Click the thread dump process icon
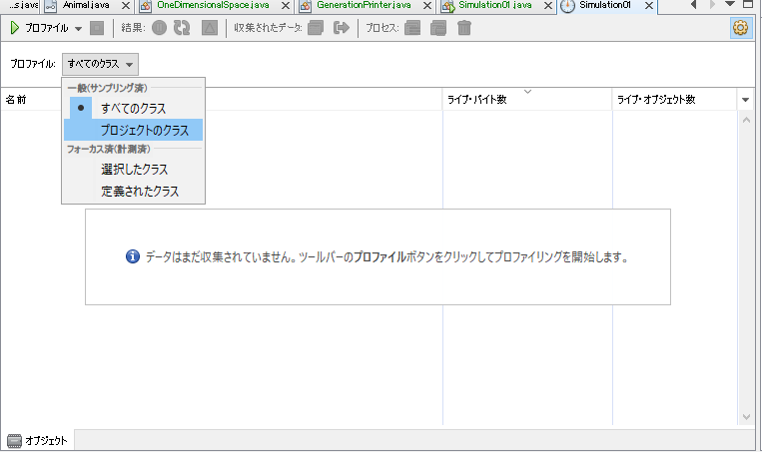The image size is (762, 452). click(x=412, y=28)
